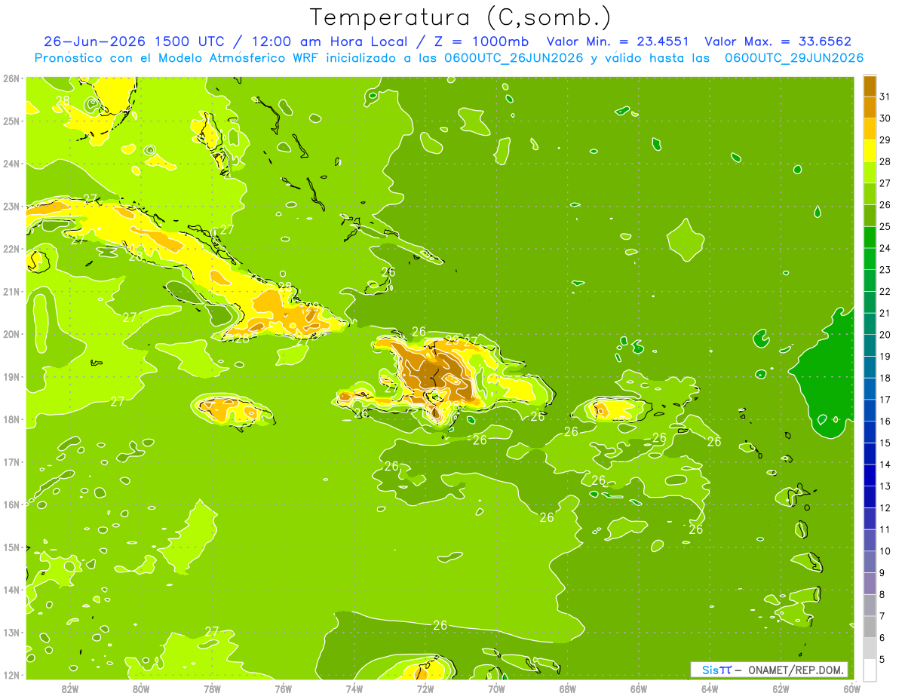The width and height of the screenshot is (905, 699).
Task: Click the legend color band between 29 and 30
Action: (870, 128)
